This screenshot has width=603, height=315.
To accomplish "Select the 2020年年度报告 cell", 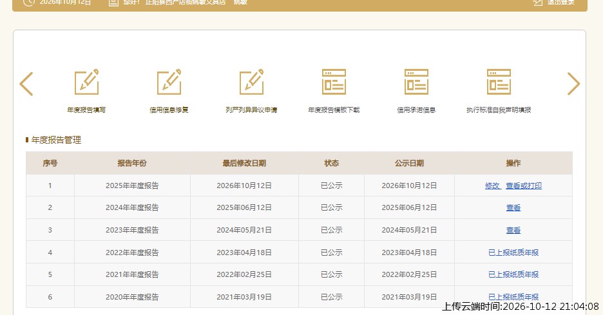I will coord(132,297).
